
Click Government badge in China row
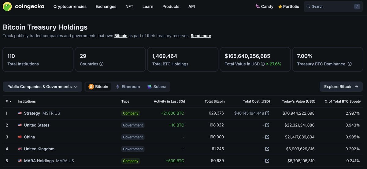[133, 137]
